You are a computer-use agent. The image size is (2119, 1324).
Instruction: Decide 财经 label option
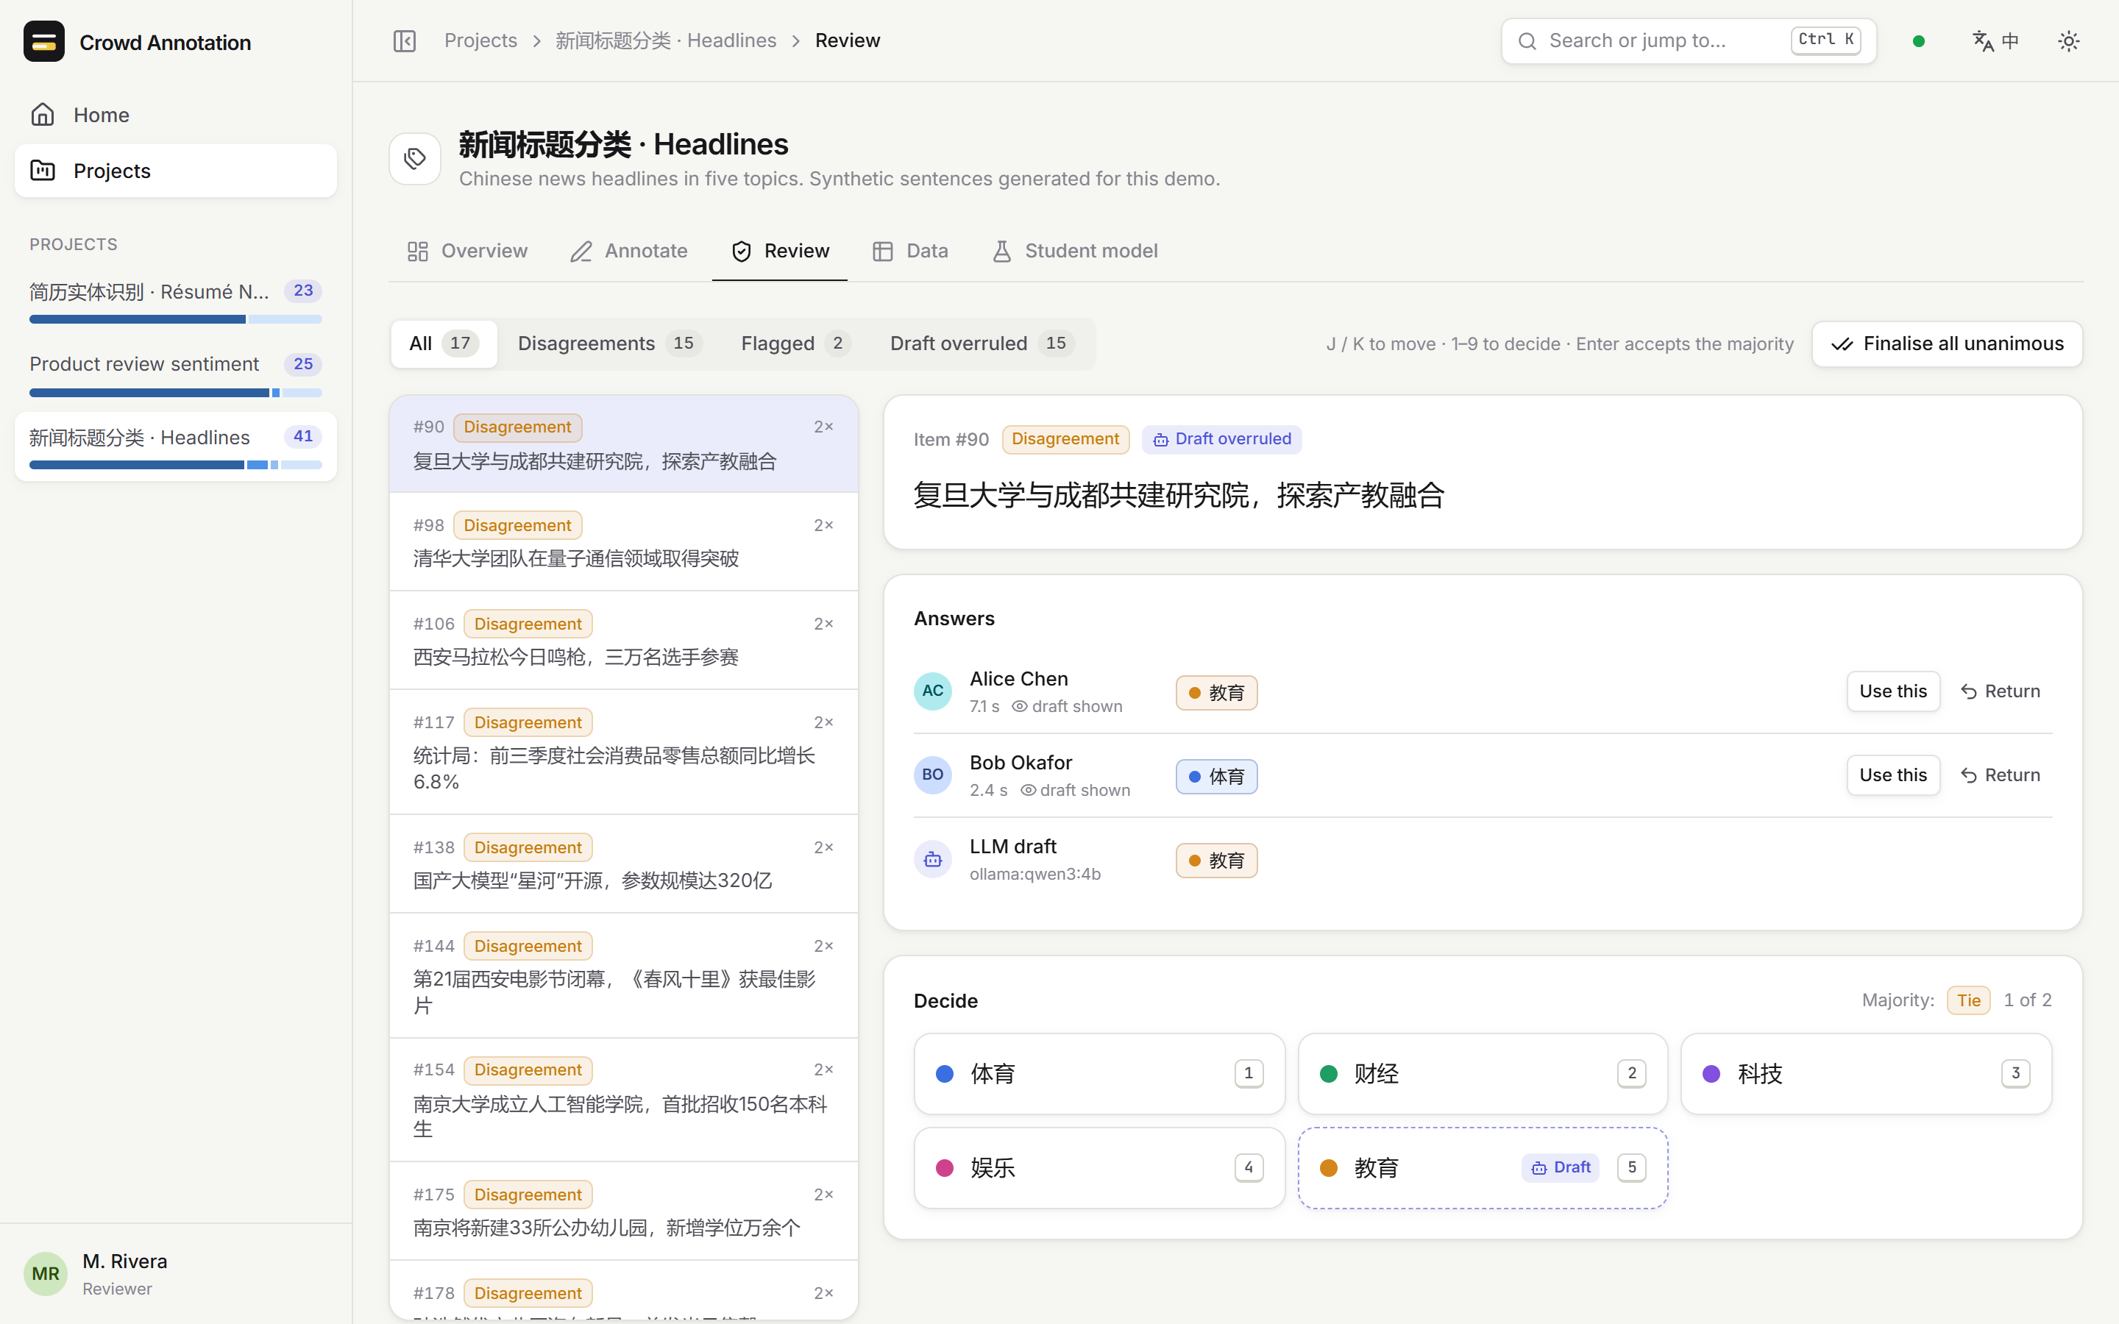(x=1483, y=1074)
